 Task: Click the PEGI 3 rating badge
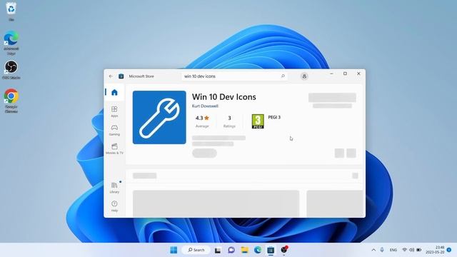[258, 121]
